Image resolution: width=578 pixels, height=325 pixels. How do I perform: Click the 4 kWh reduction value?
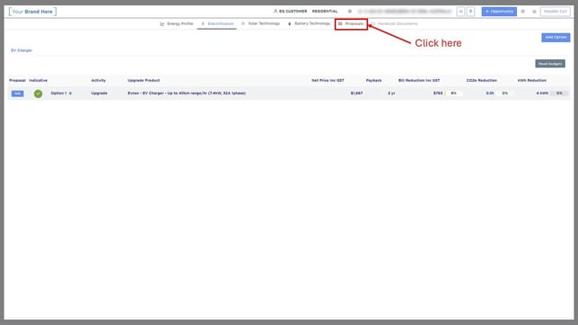[x=542, y=93]
